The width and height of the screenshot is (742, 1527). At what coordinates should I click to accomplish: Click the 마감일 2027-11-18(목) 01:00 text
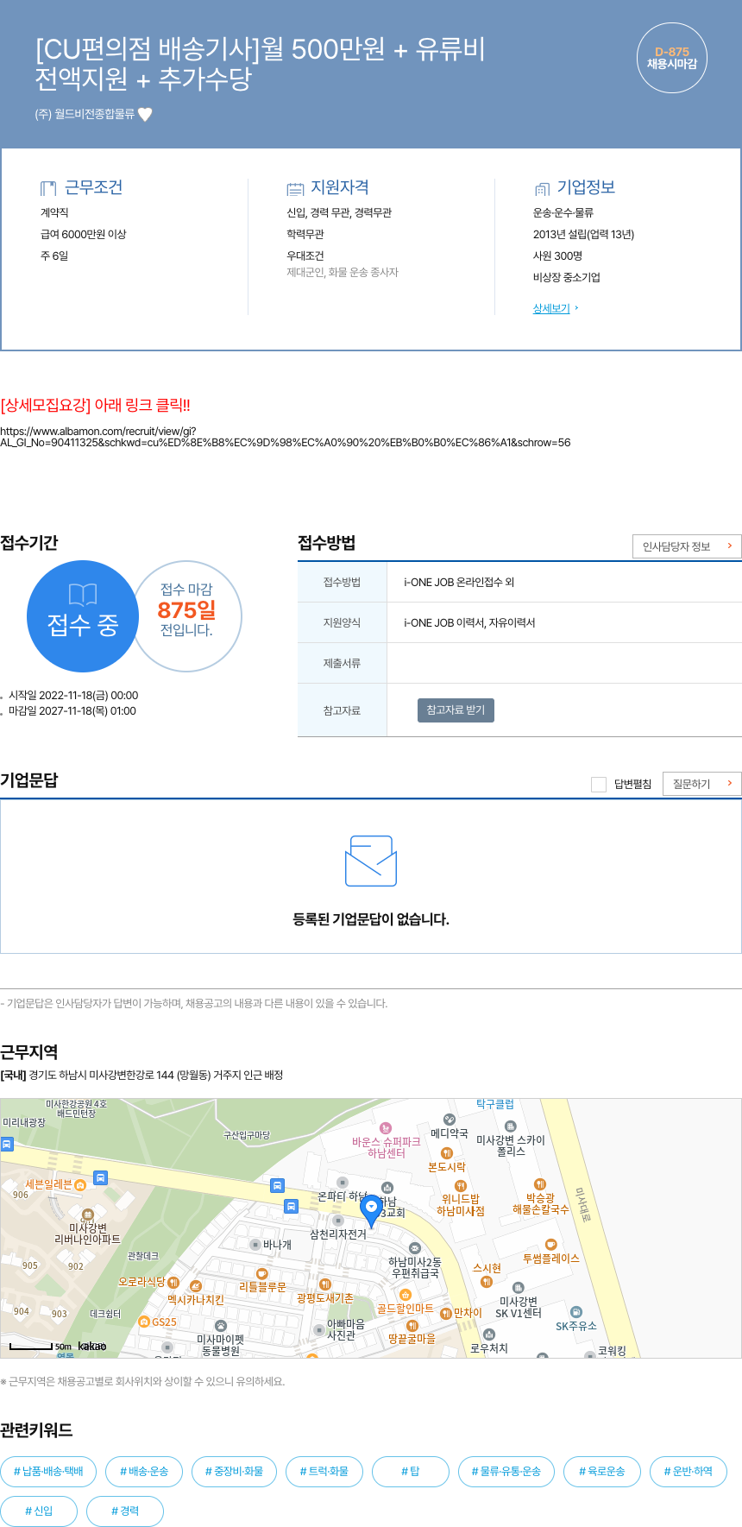[x=72, y=711]
